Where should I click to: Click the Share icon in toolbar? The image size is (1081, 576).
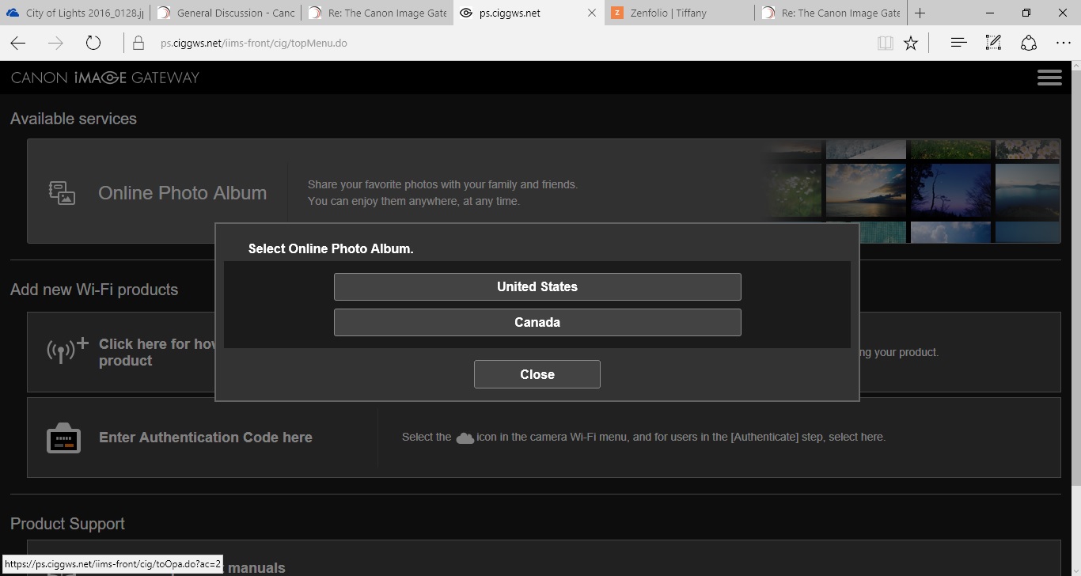coord(1028,44)
